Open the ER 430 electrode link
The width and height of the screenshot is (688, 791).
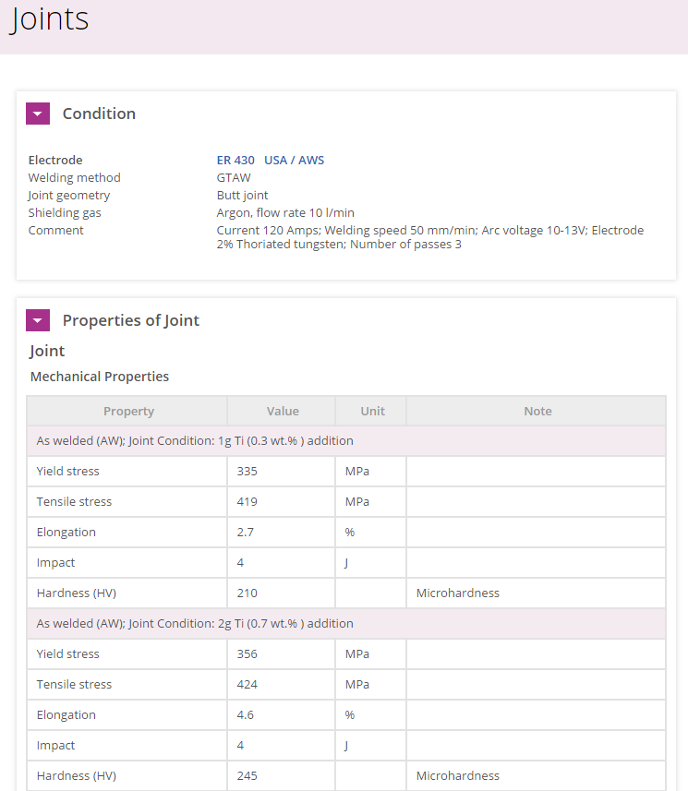coord(235,160)
